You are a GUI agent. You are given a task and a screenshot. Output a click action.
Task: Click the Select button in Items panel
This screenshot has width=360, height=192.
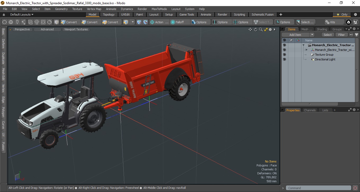328,35
